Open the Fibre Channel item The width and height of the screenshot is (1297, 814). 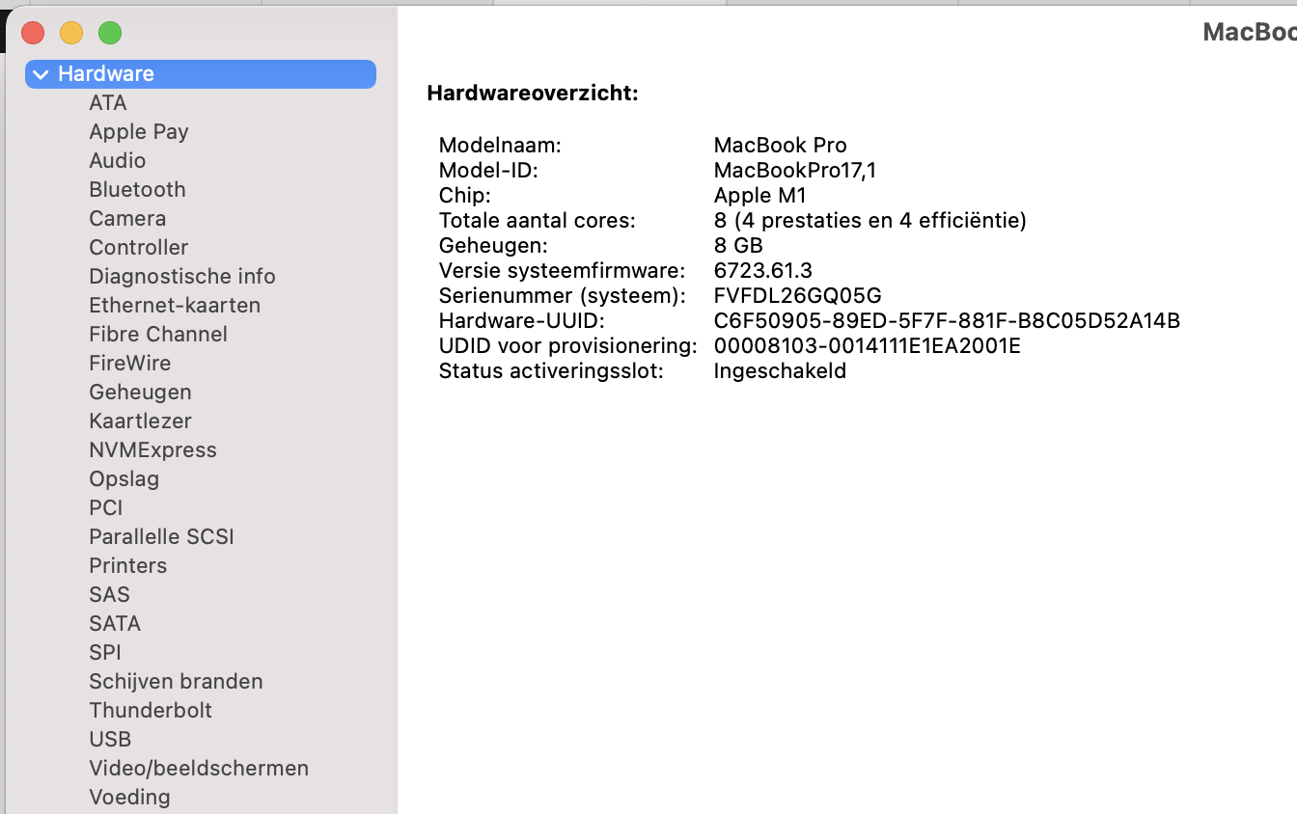[158, 335]
